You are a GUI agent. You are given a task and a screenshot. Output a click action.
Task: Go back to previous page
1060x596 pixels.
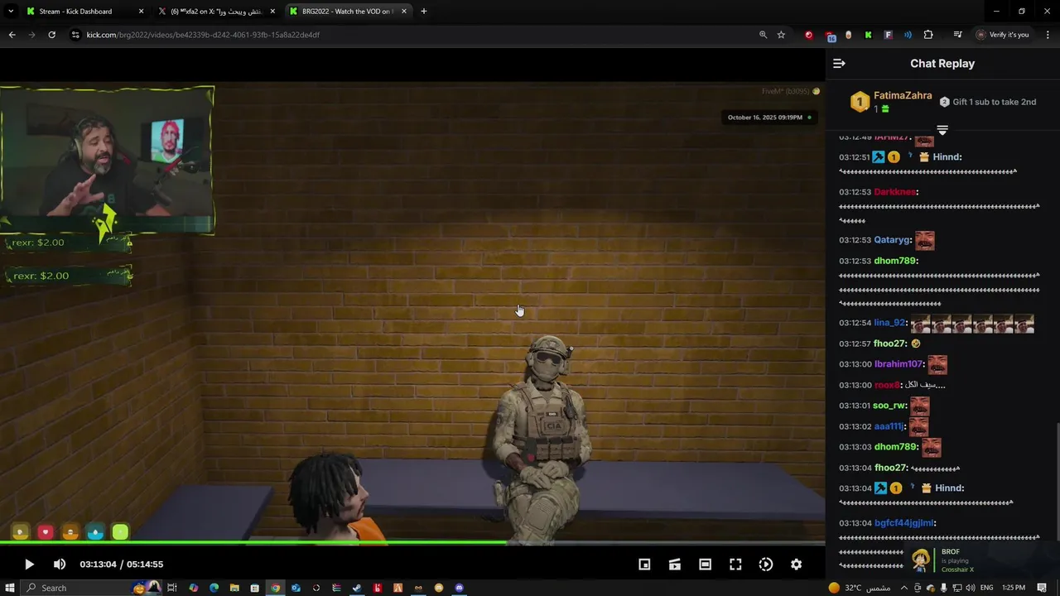[x=12, y=35]
